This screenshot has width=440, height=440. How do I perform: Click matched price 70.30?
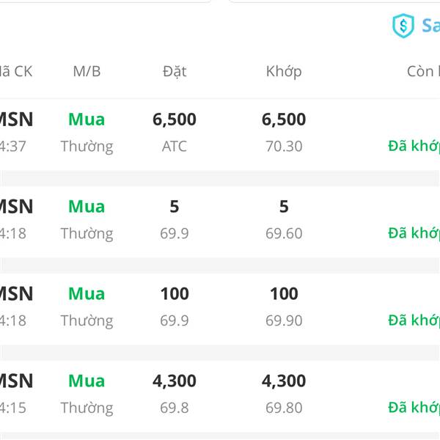coord(284,146)
